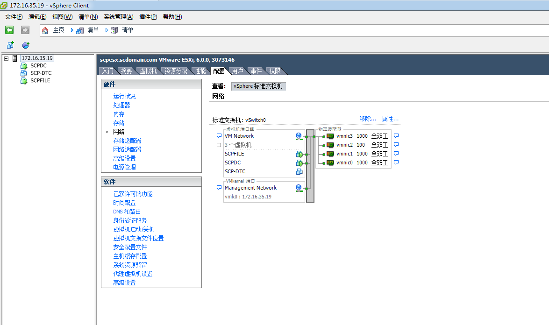
Task: Open the 帮助(H) menu
Action: coord(172,17)
